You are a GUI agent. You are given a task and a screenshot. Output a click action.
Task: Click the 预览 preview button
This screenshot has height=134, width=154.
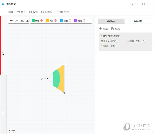[115, 29]
